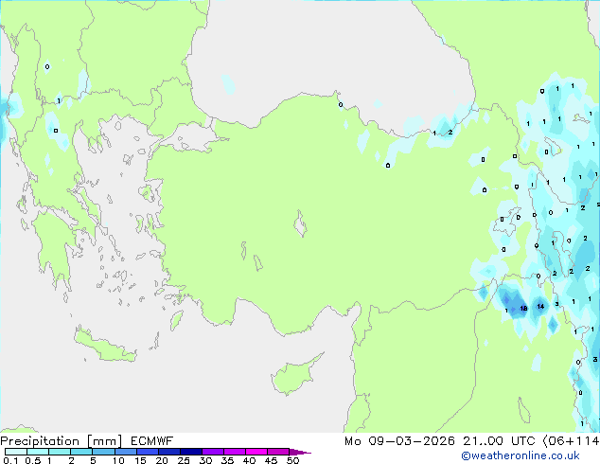Pick the 15–20 mm legend swatch
The width and height of the screenshot is (600, 464).
click(147, 452)
